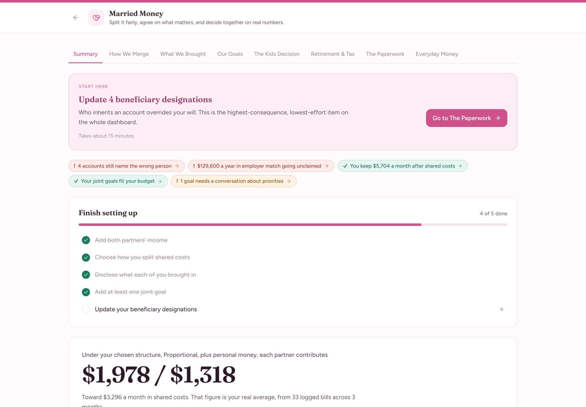586x407 pixels.
Task: Click the setup progress bar
Action: [293, 225]
